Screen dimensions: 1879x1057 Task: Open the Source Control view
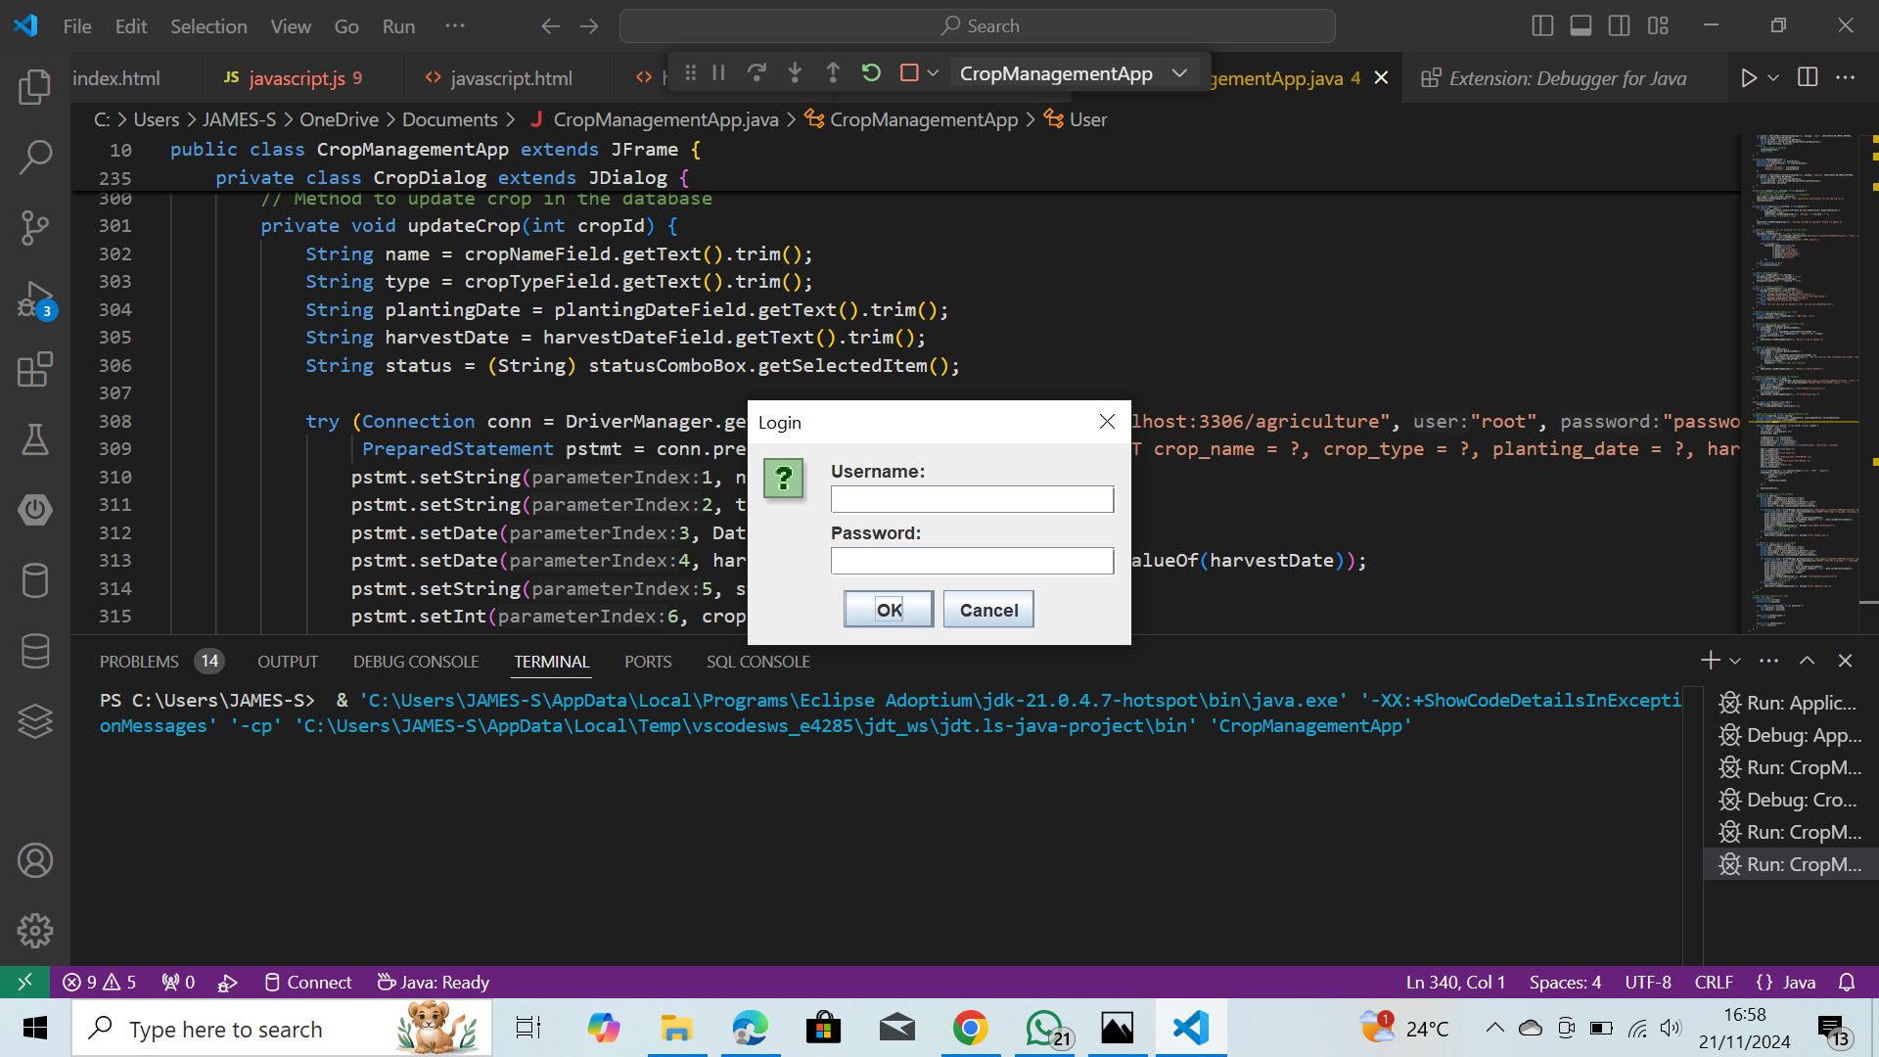click(35, 227)
